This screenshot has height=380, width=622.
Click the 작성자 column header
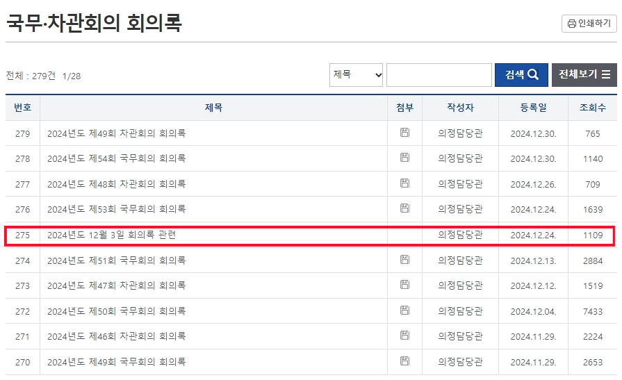click(x=460, y=108)
